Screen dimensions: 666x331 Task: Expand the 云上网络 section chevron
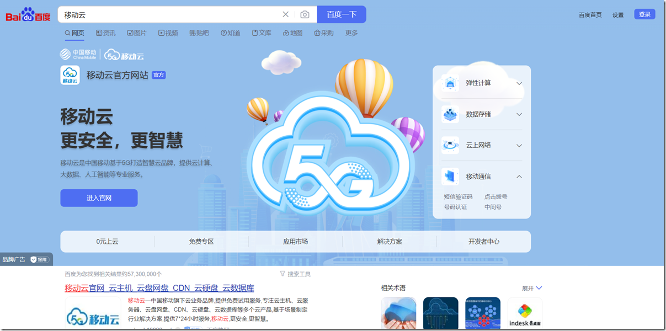(x=519, y=146)
